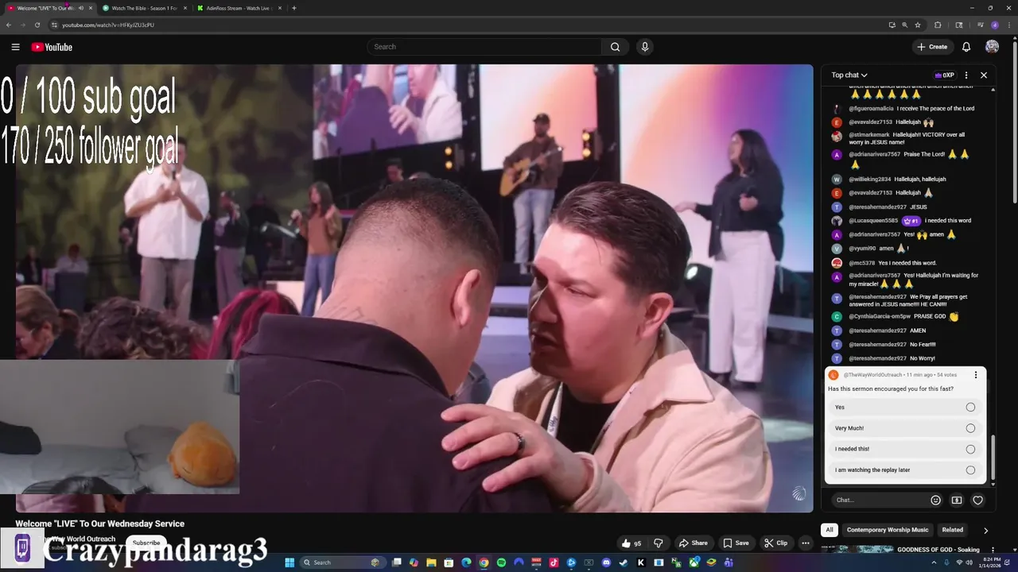
Task: Select the 'All' filter chip
Action: [830, 530]
